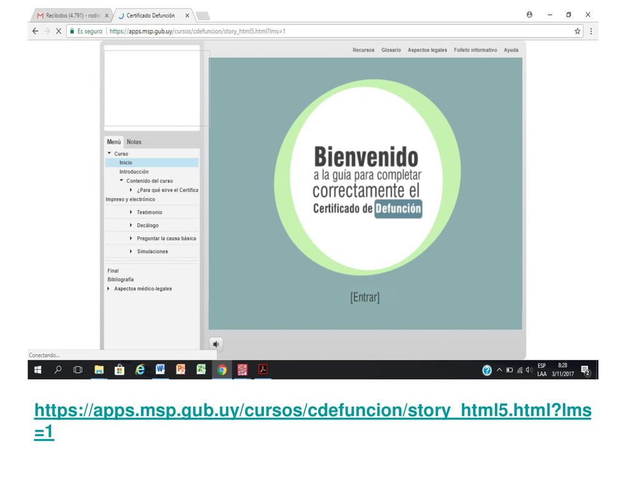The width and height of the screenshot is (639, 479).
Task: Open Folleto informativo top menu
Action: pyautogui.click(x=475, y=50)
